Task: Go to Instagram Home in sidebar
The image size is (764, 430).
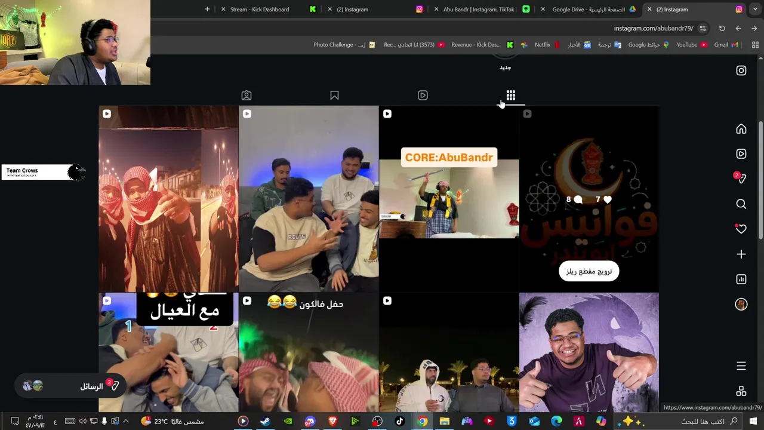Action: 741,129
